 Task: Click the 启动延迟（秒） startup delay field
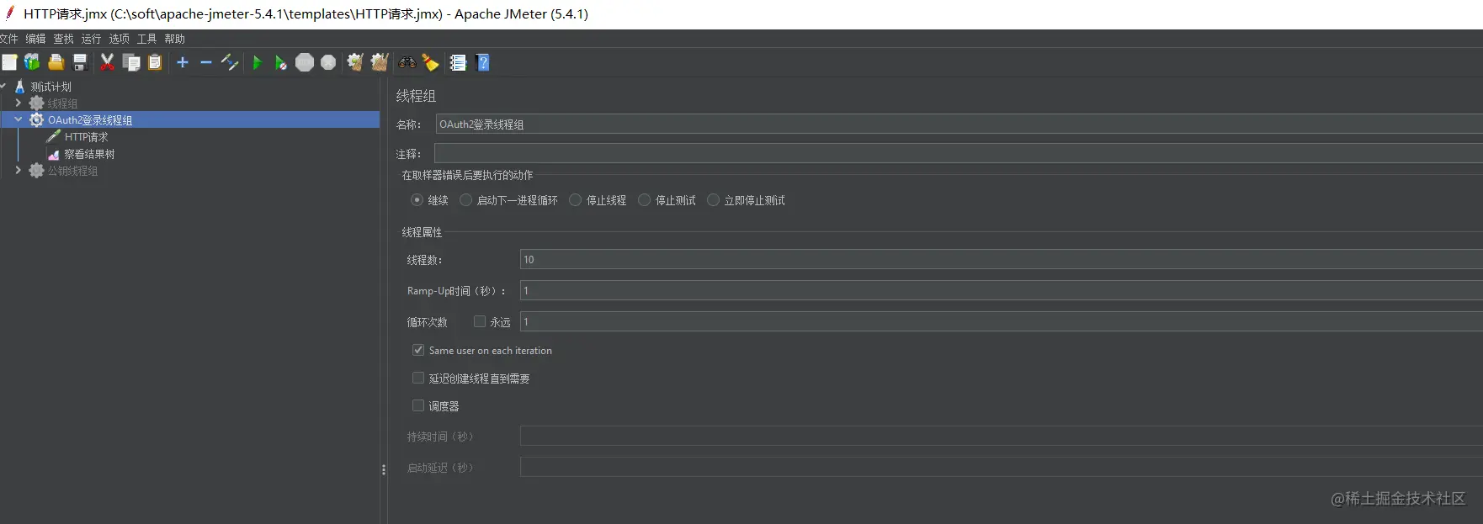click(x=1002, y=467)
